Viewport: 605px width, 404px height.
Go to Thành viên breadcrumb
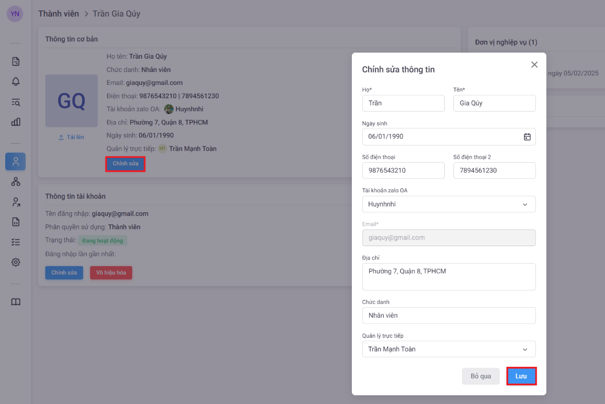(x=59, y=14)
